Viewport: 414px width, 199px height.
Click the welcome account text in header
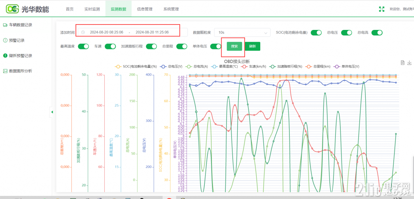pos(402,9)
